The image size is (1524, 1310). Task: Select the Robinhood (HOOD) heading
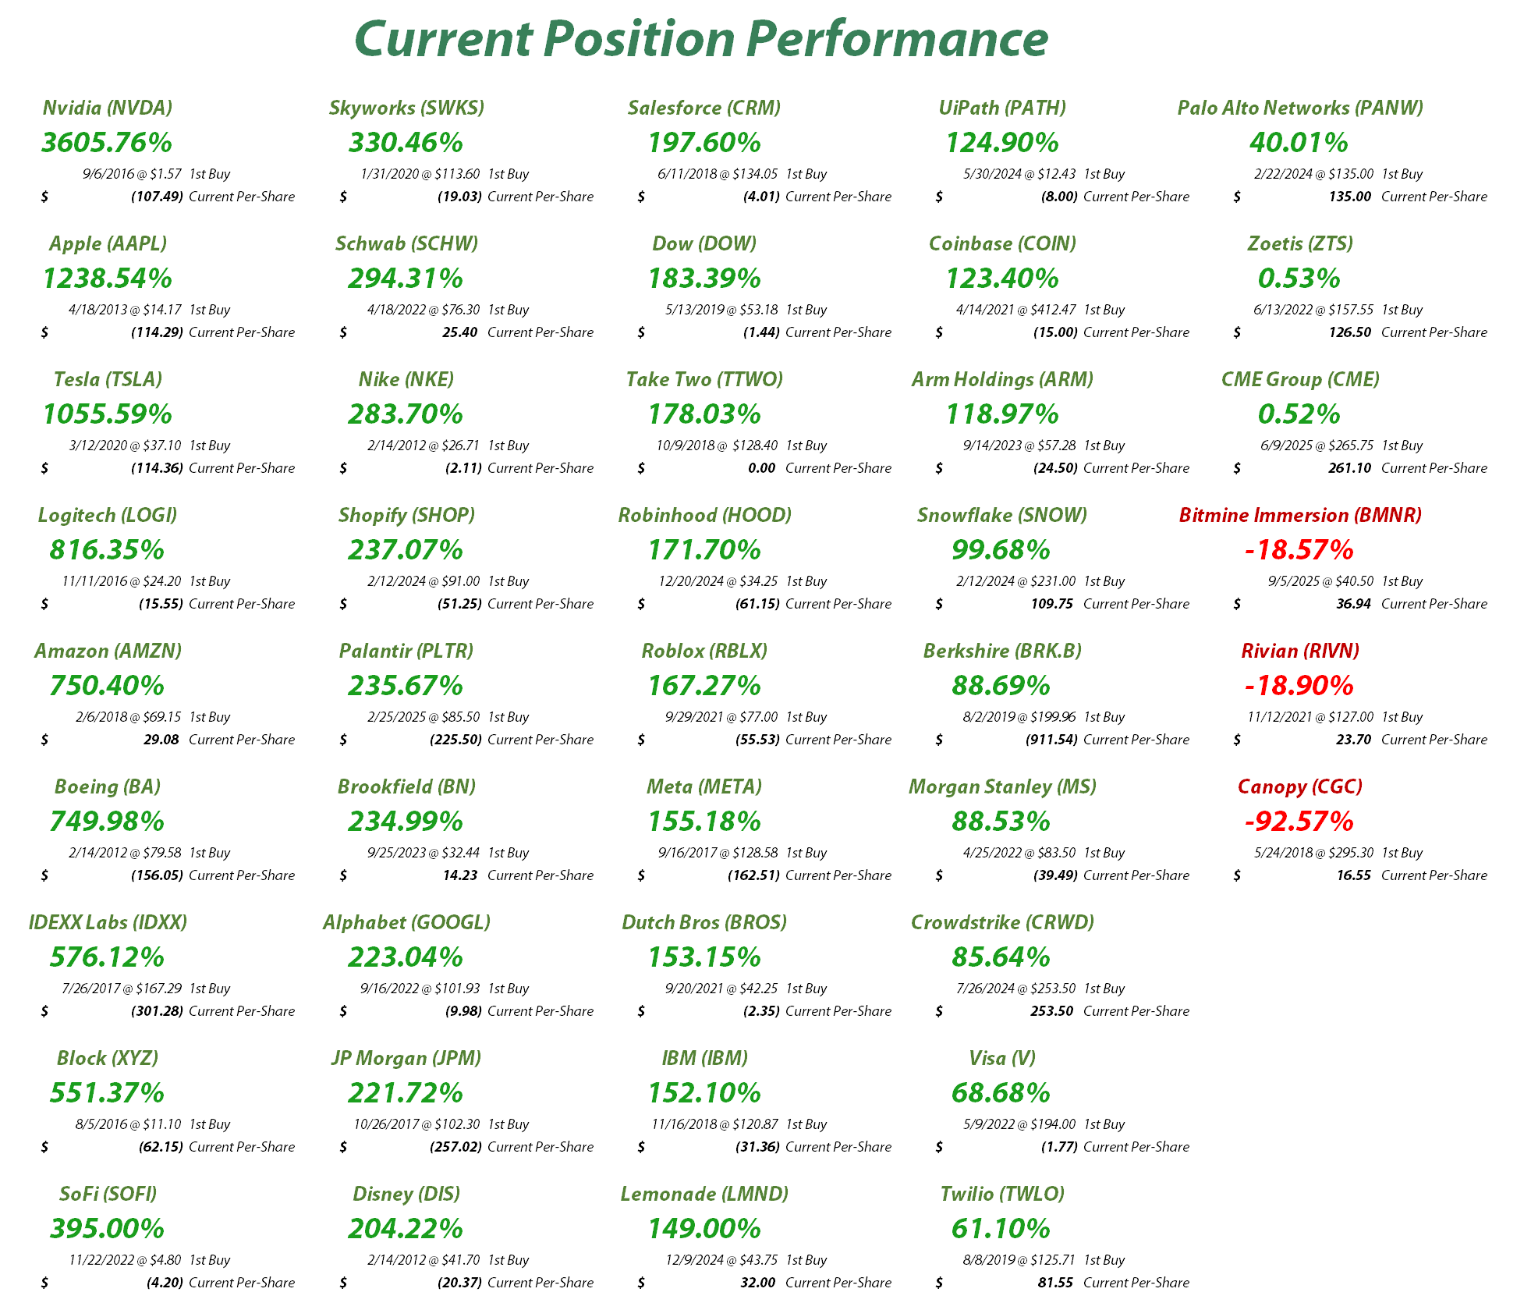[704, 515]
